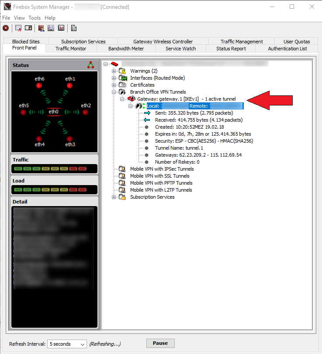The height and width of the screenshot is (354, 322).
Task: Click the red triangle topology icon in Status
Action: (90, 65)
